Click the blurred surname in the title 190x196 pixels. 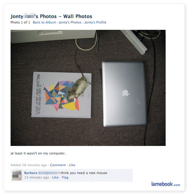click(x=30, y=16)
